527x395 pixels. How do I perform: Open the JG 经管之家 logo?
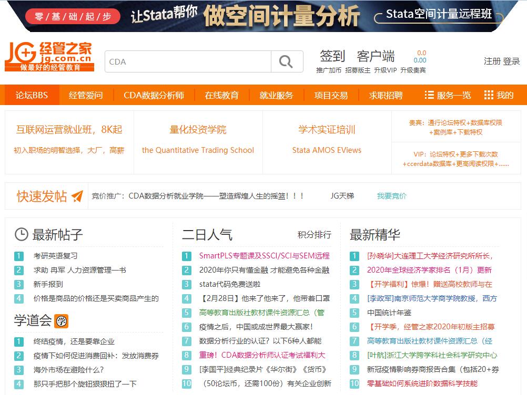tap(49, 57)
